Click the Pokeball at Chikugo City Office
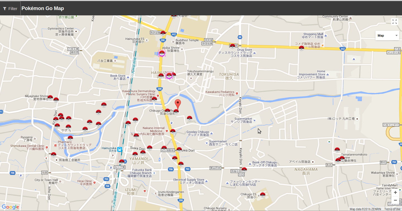The height and width of the screenshot is (211, 402). pos(167,111)
